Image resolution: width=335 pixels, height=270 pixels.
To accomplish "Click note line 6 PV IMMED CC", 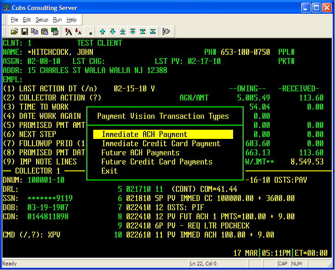I will click(x=206, y=198).
